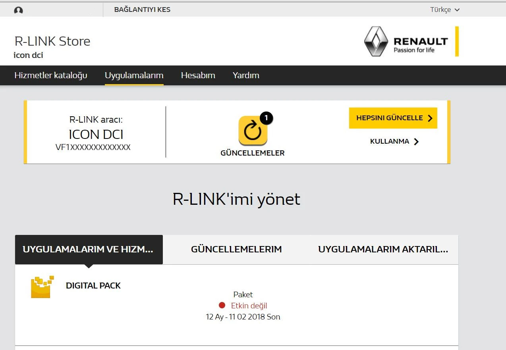506x350 pixels.
Task: Click the ICON DCI vehicle name
Action: pos(96,135)
